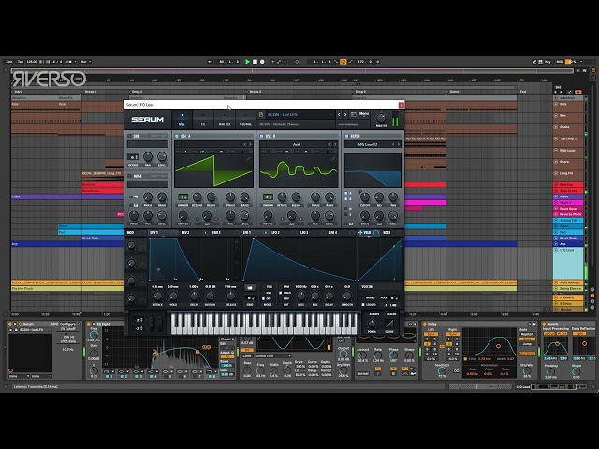Click the filter Cutoff knob
599x449 pixels.
(x=365, y=196)
